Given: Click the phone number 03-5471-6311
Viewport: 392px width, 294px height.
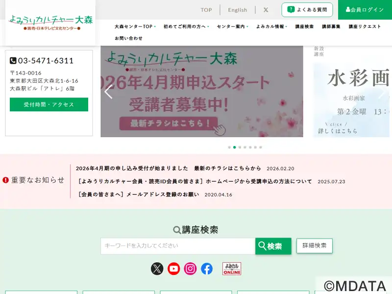Looking at the screenshot, I should [46, 60].
